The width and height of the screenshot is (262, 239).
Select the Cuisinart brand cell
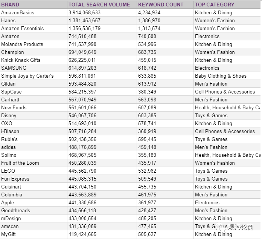coord(34,187)
